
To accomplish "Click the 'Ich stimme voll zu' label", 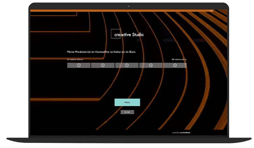I will 179,60.
